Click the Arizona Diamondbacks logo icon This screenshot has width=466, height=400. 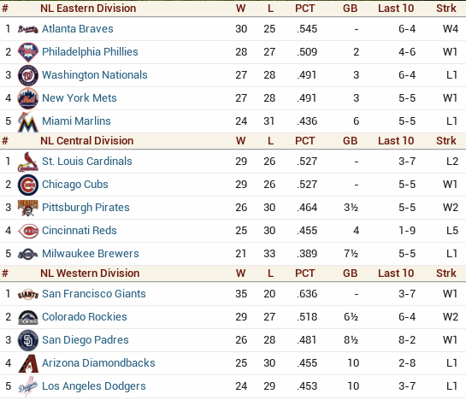[28, 363]
